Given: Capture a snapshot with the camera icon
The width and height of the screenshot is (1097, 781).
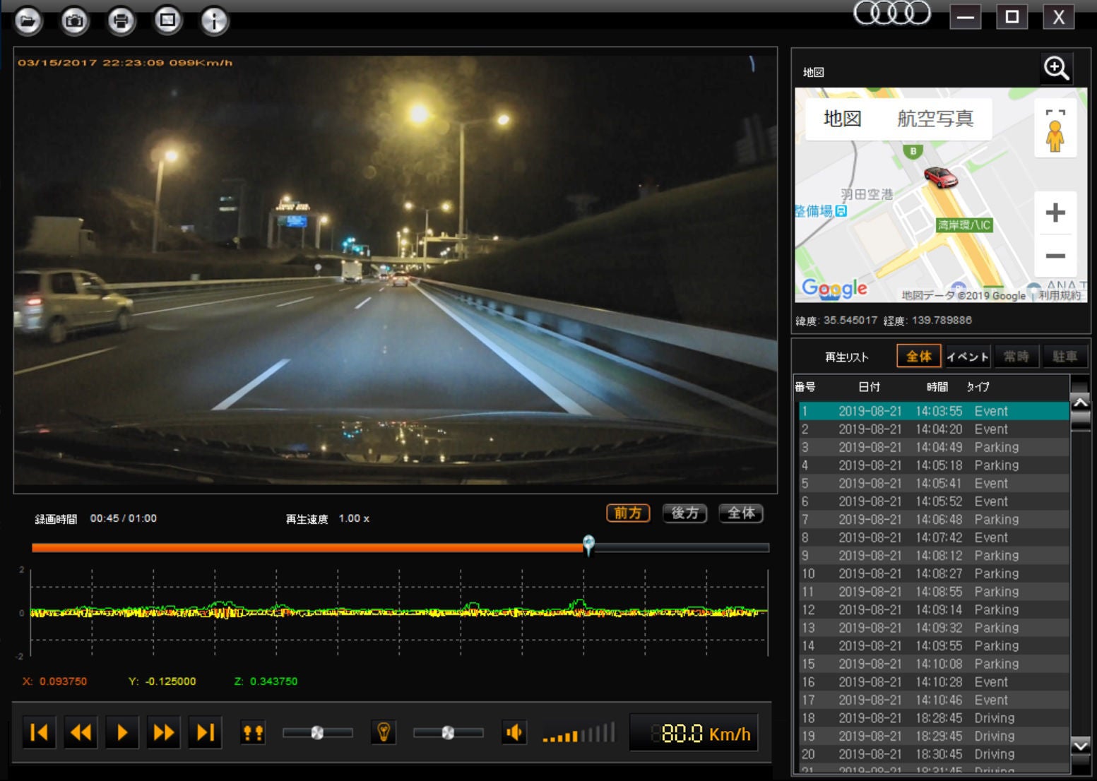Looking at the screenshot, I should 74,20.
